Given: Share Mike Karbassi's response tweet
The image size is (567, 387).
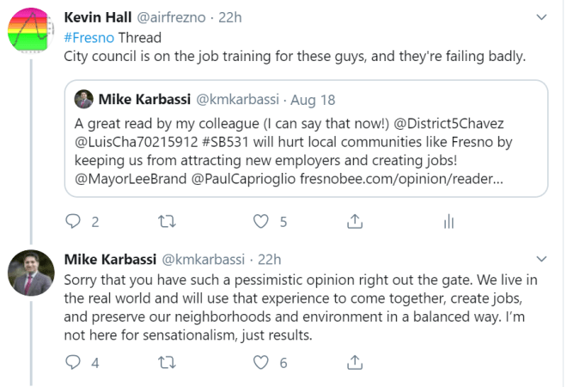Looking at the screenshot, I should (x=354, y=363).
